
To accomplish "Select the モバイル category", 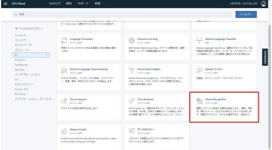I will point(20,94).
